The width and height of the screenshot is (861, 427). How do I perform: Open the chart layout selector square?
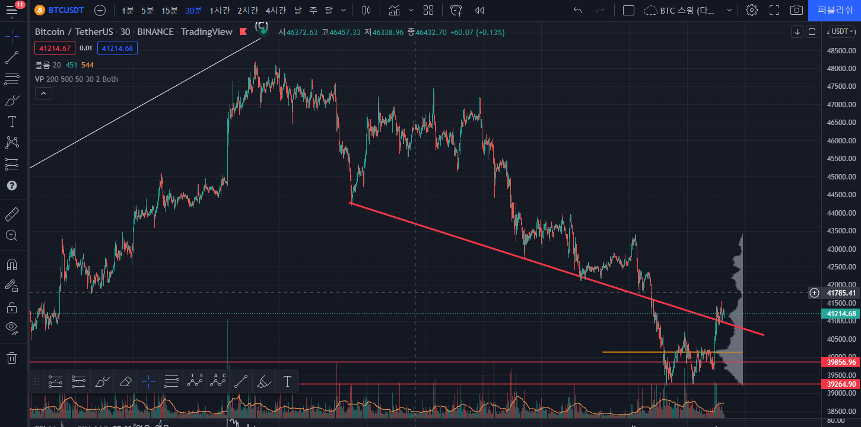[628, 10]
